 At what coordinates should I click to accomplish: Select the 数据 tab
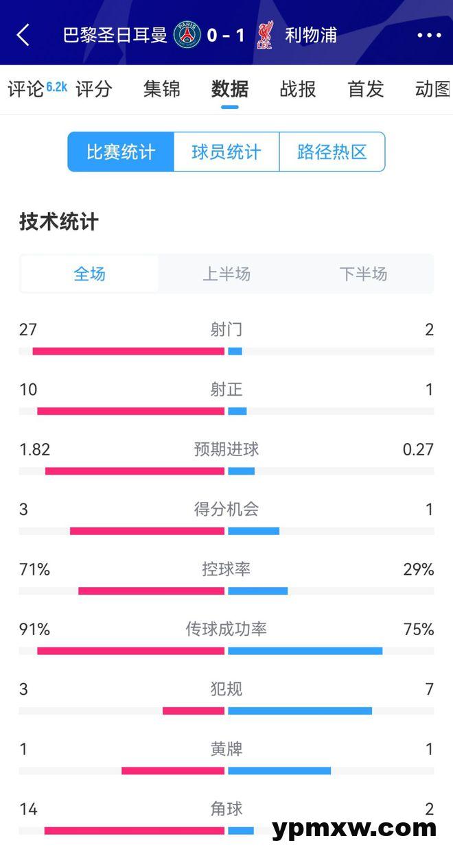coord(230,89)
